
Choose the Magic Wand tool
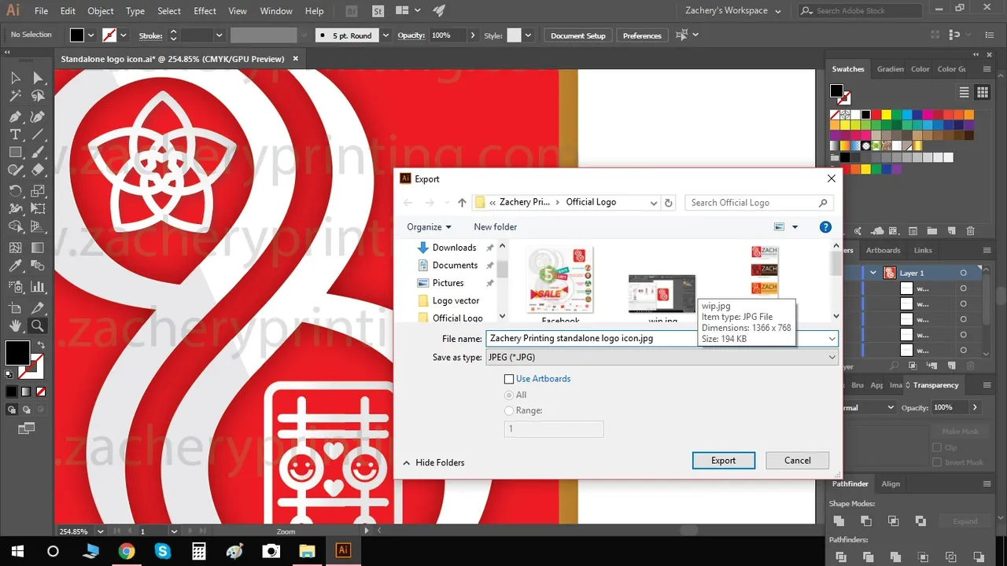point(15,96)
